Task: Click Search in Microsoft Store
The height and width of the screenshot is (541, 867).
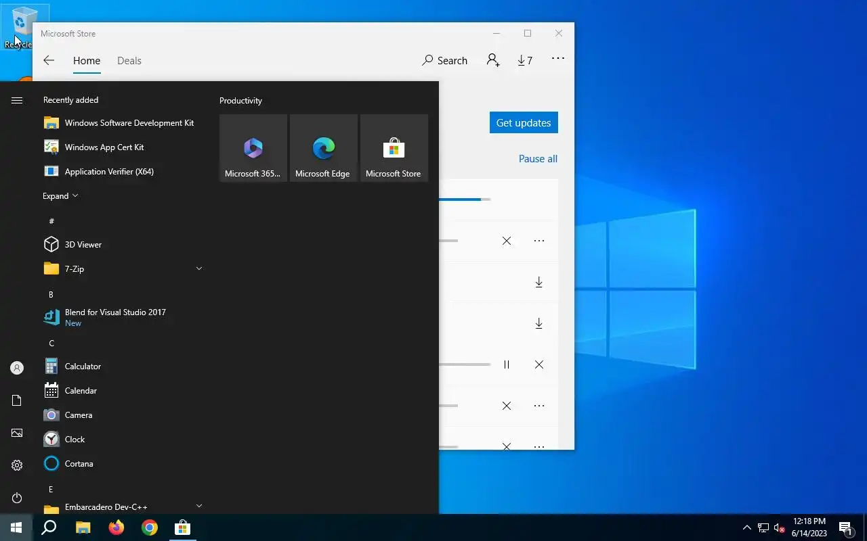Action: click(x=444, y=60)
